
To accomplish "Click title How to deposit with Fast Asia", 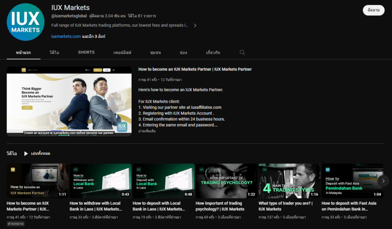I will coord(349,206).
